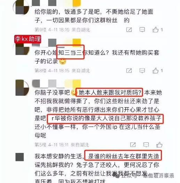Share the 8th floor comment

(129, 71)
